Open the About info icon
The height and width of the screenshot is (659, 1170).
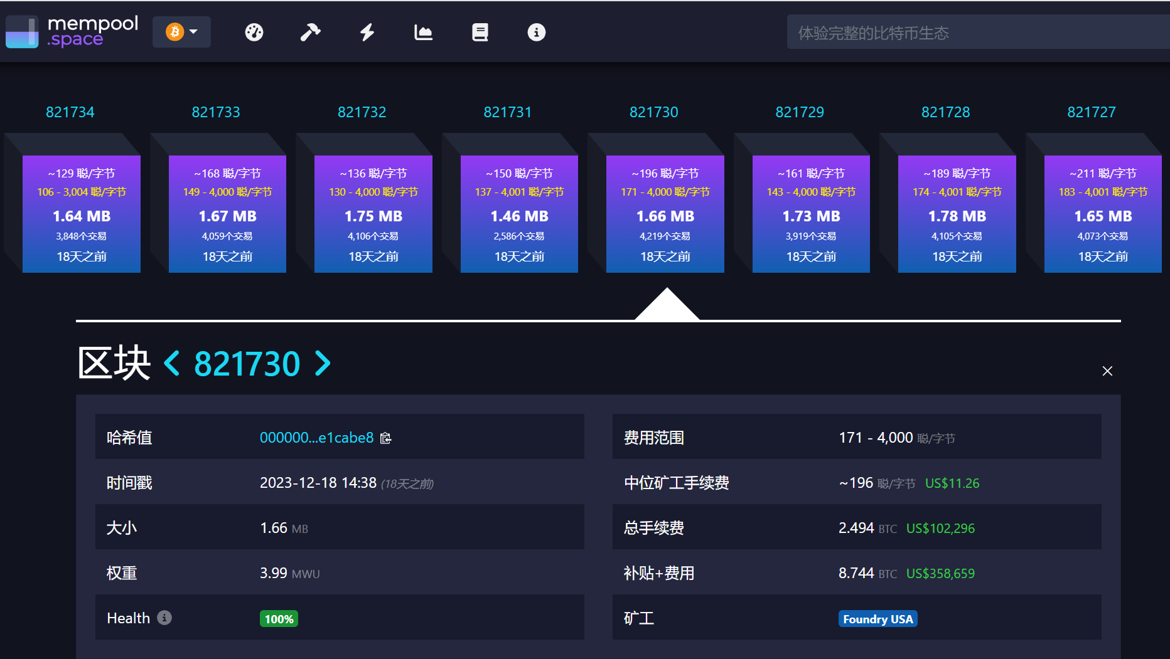tap(537, 32)
